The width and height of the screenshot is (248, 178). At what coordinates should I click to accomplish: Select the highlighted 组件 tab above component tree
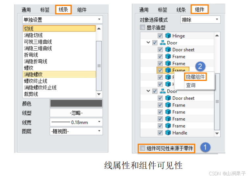click(x=199, y=9)
